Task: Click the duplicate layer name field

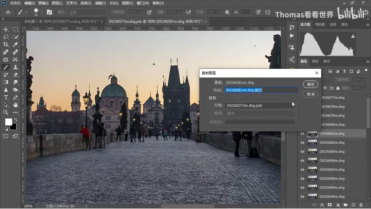Action: pyautogui.click(x=261, y=90)
